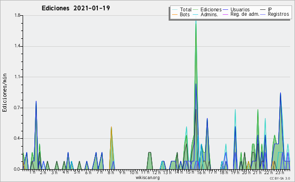Click the '4 h' x-axis label

pos(65,172)
